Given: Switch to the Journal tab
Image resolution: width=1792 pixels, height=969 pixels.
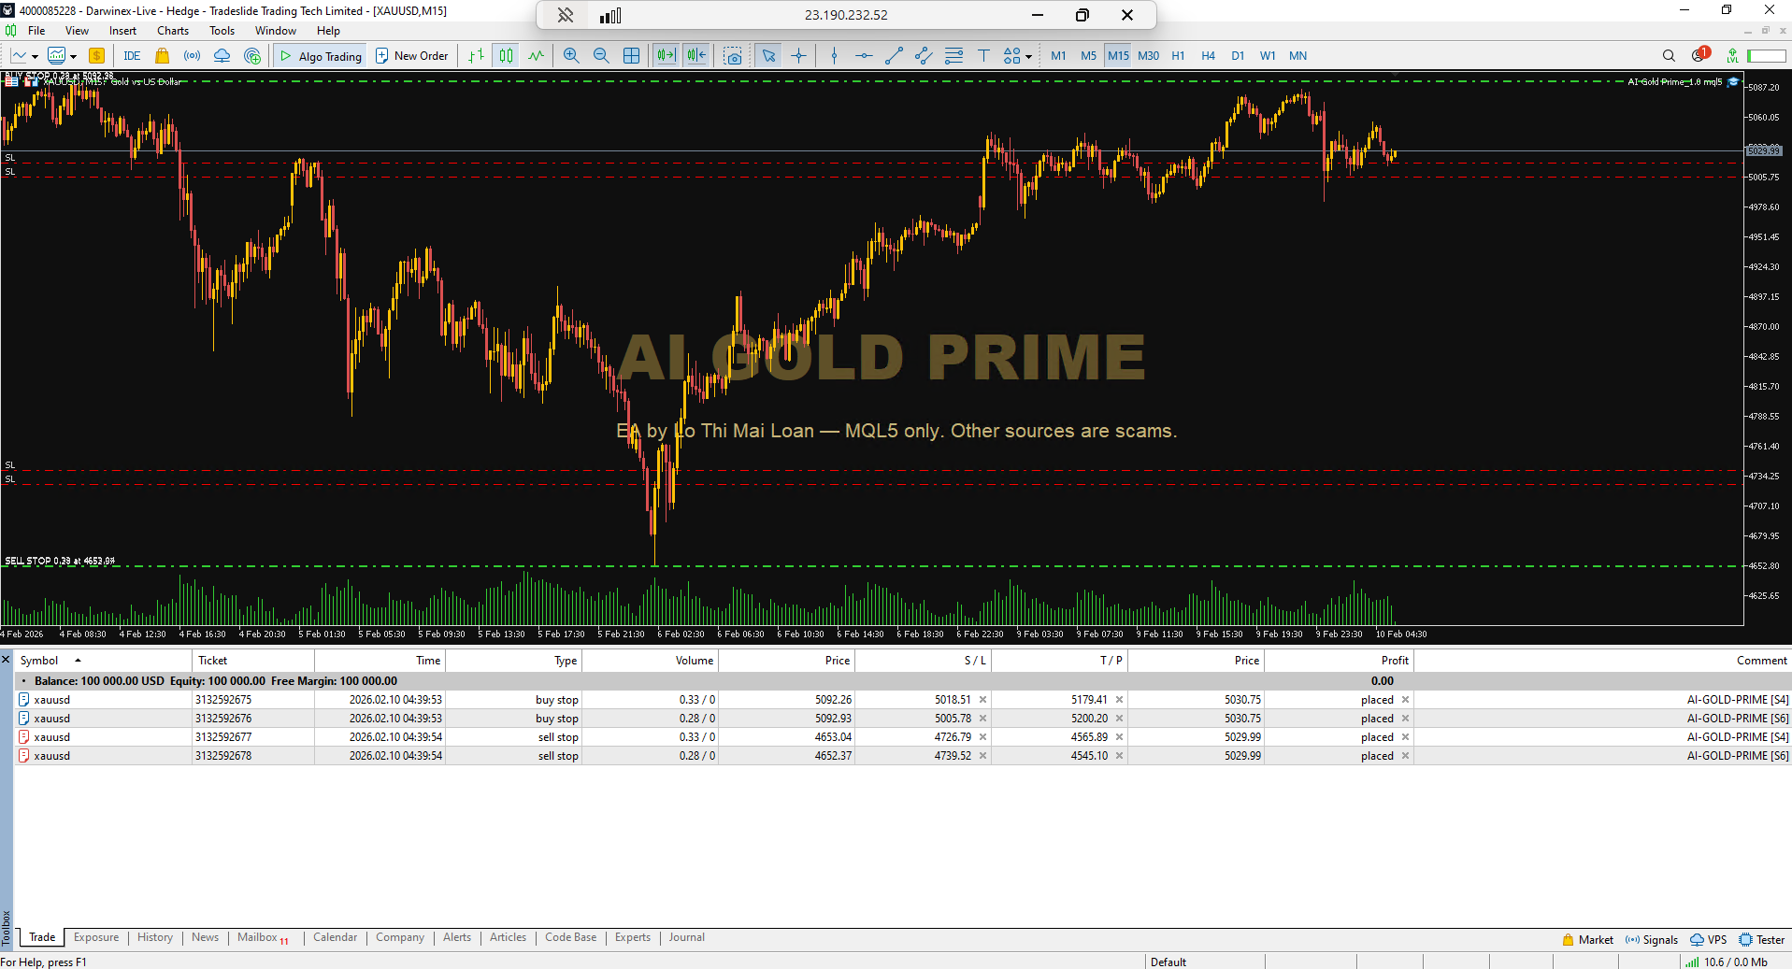Looking at the screenshot, I should [687, 937].
